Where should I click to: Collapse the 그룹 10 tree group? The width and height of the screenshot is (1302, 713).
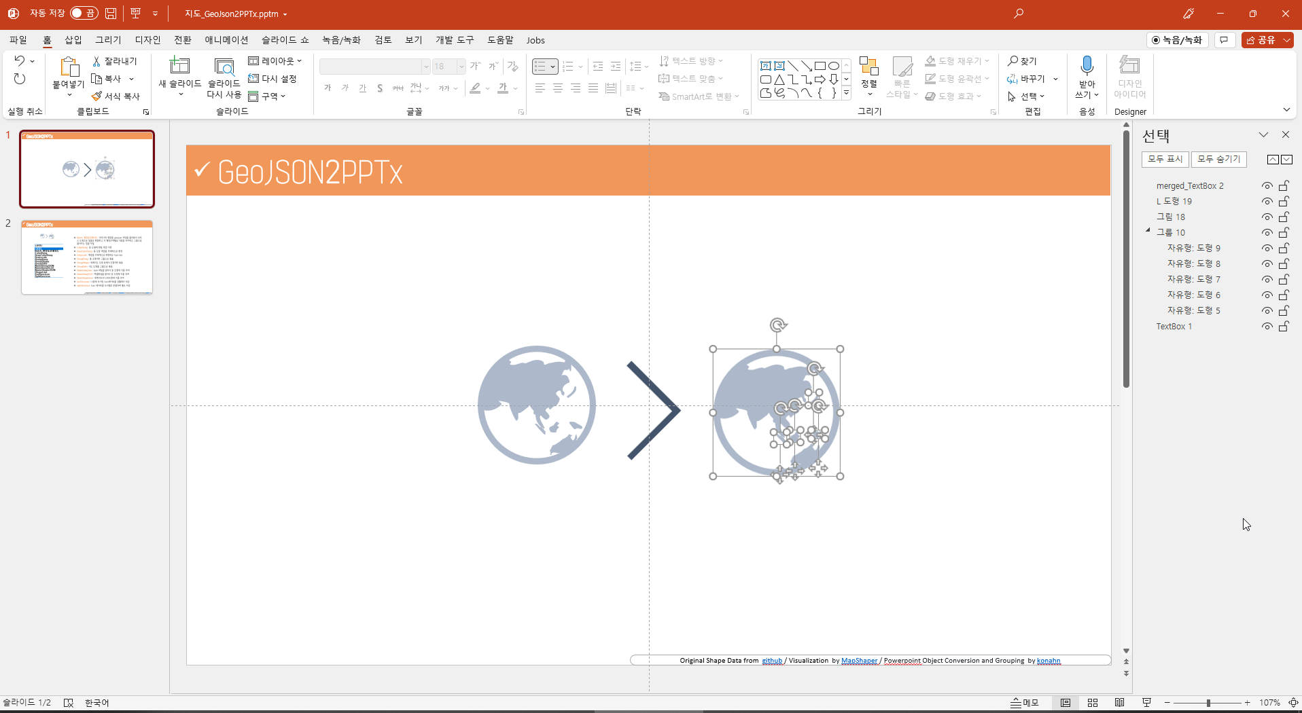[x=1148, y=231]
